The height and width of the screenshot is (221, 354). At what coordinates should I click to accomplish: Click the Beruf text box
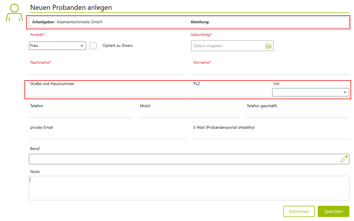184,159
